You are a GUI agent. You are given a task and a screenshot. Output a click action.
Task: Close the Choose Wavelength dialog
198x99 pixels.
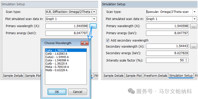coord(85,43)
